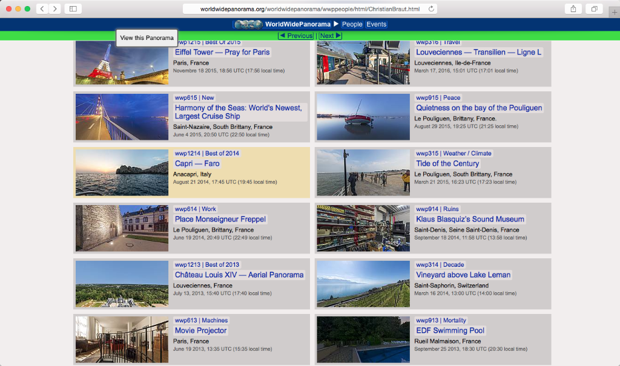Click the Safari forward navigation arrow

pos(54,8)
